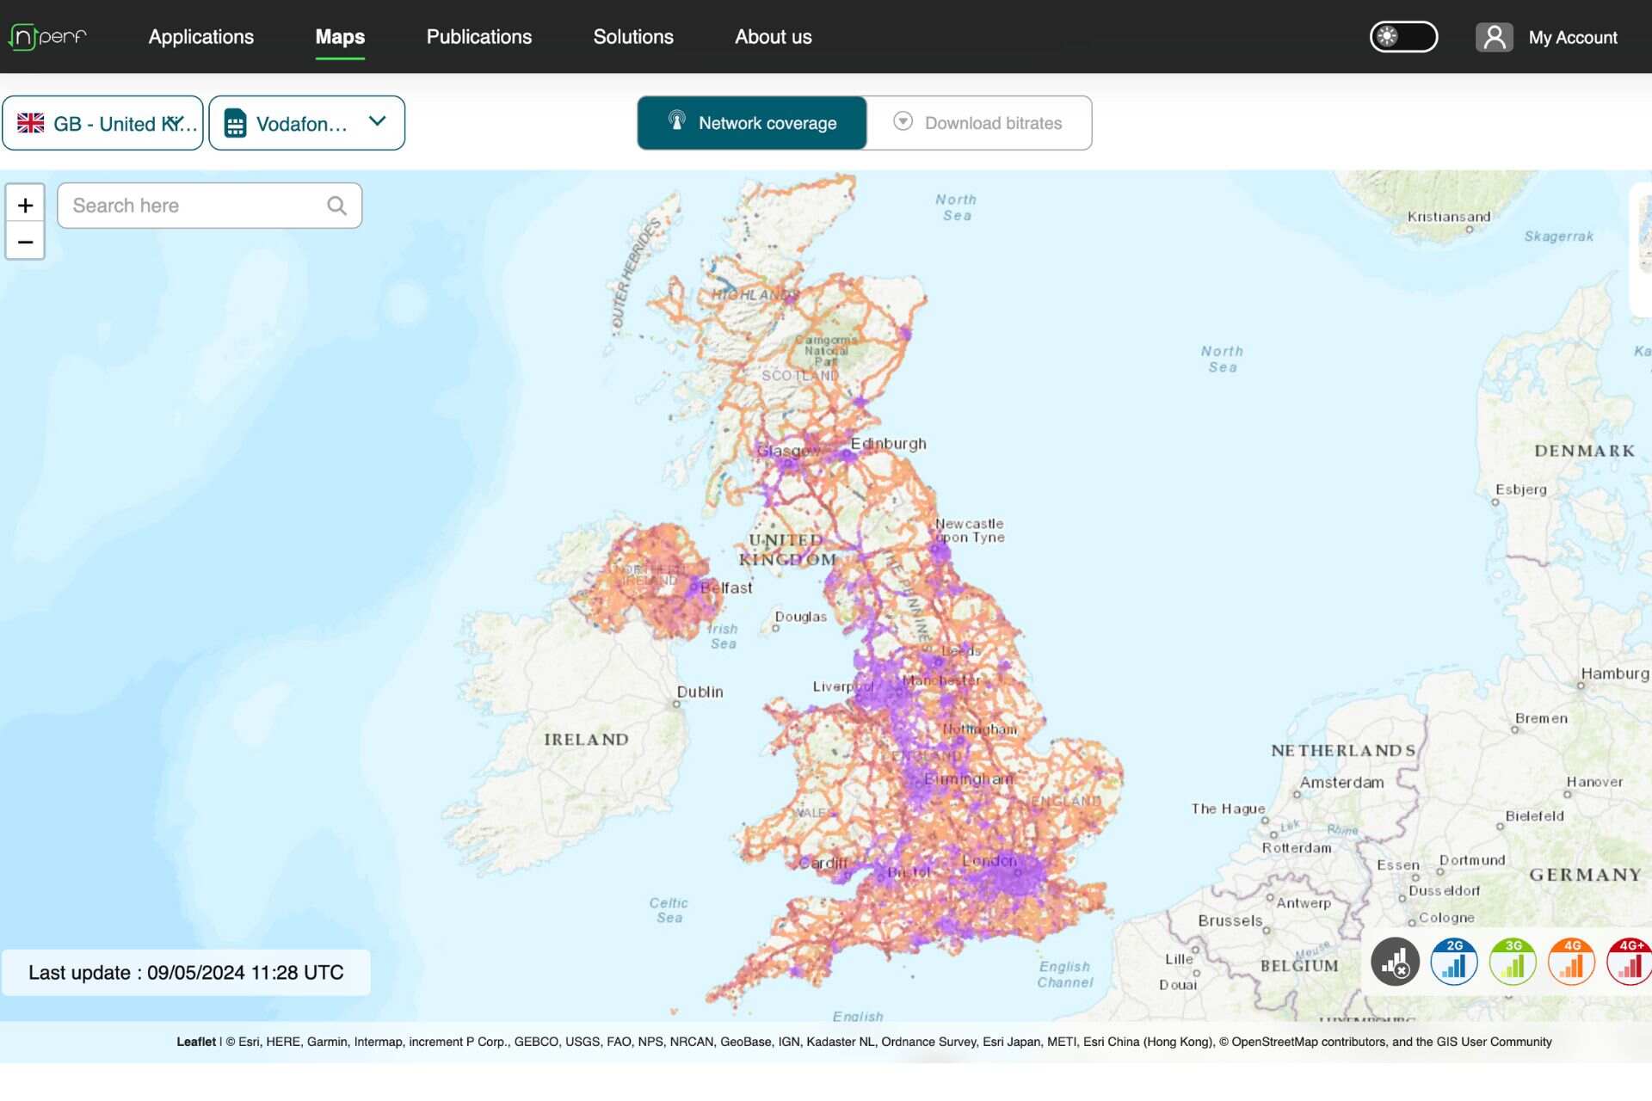Zoom out with the minus button

pos(25,242)
